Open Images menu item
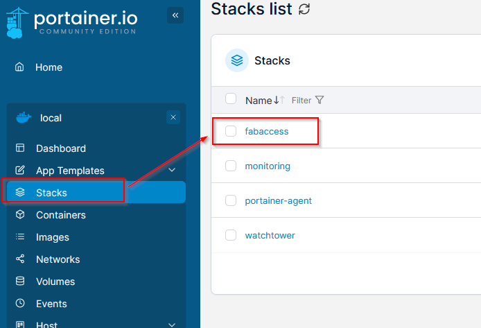Image resolution: width=481 pixels, height=328 pixels. [x=53, y=237]
